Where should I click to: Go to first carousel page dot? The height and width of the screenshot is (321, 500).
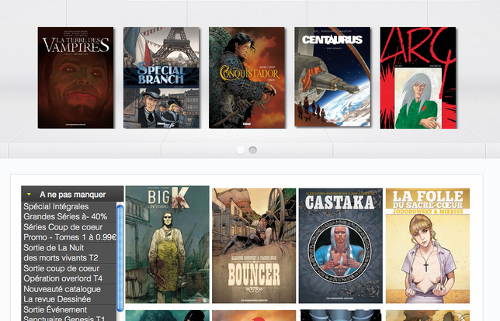[241, 150]
